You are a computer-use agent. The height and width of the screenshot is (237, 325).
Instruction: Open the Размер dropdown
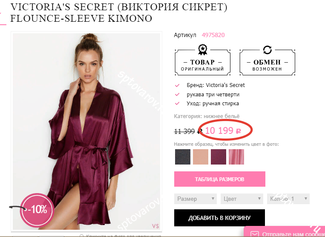tap(196, 199)
